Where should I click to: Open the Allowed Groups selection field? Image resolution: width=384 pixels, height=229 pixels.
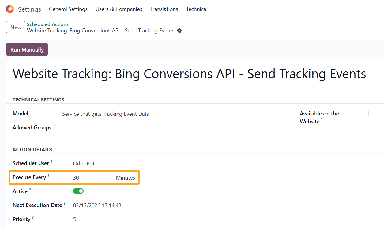tap(122, 128)
